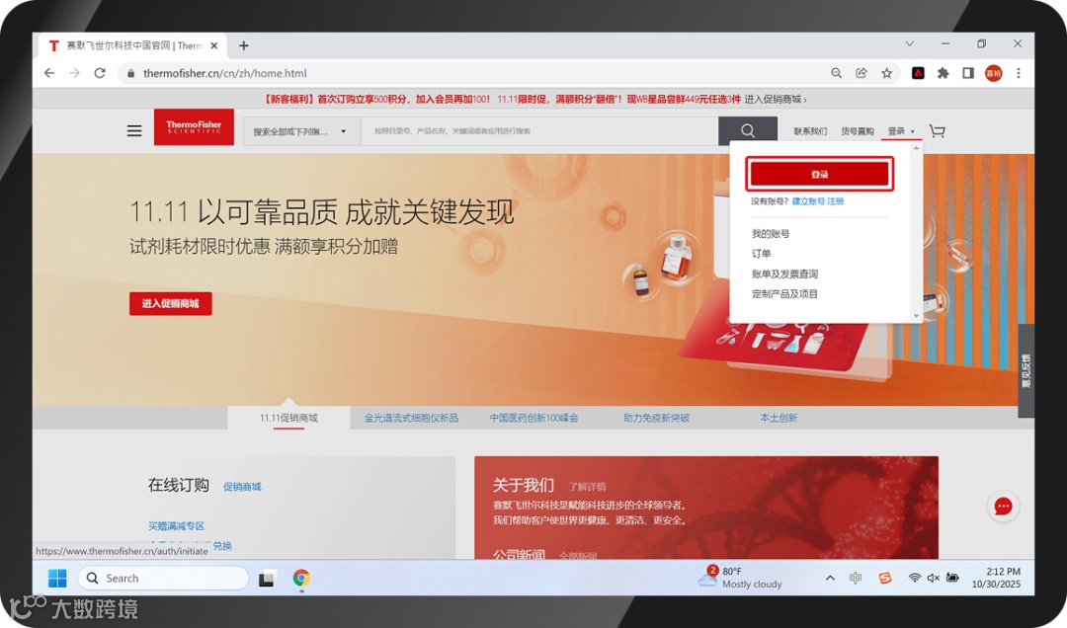
Task: Click the input method indicator in tray
Action: click(856, 579)
